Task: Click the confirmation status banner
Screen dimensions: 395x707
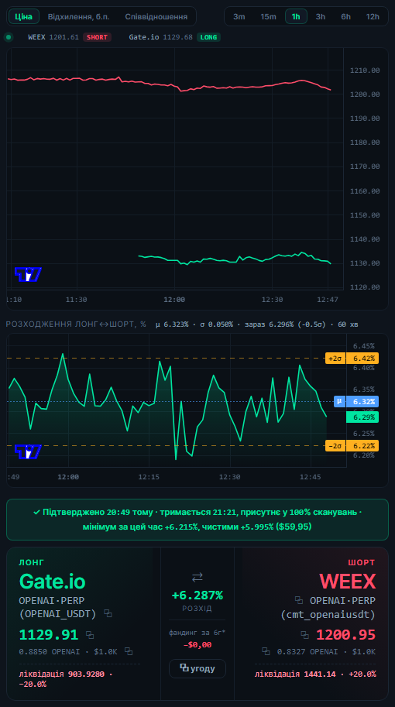Action: pyautogui.click(x=197, y=520)
